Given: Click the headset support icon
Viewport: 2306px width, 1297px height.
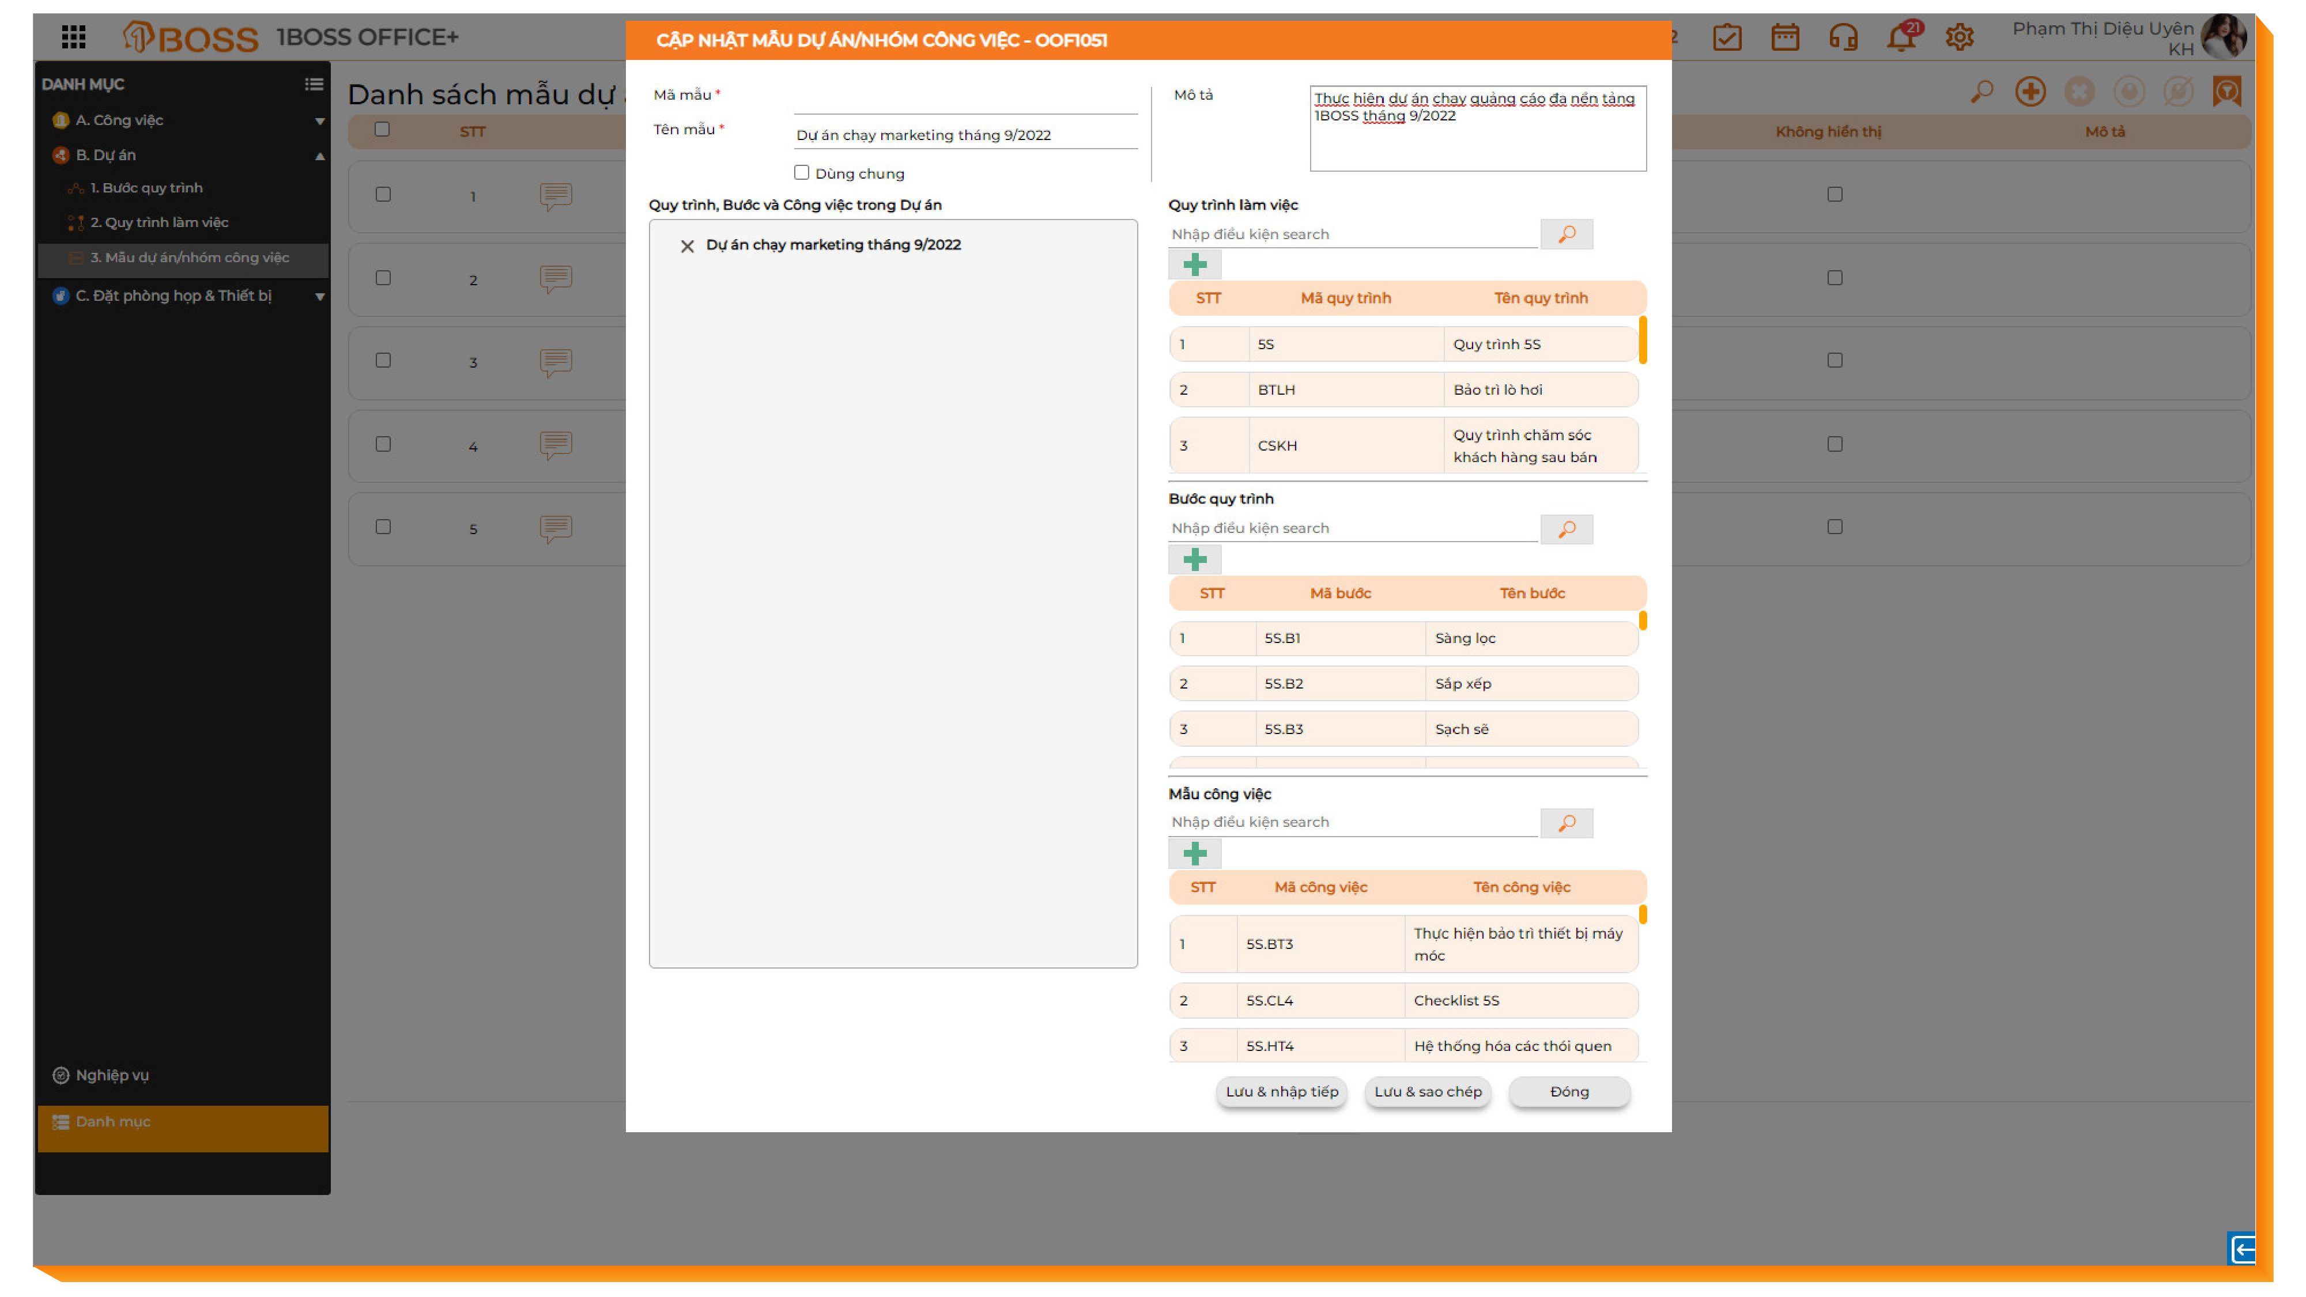Looking at the screenshot, I should coord(1842,37).
